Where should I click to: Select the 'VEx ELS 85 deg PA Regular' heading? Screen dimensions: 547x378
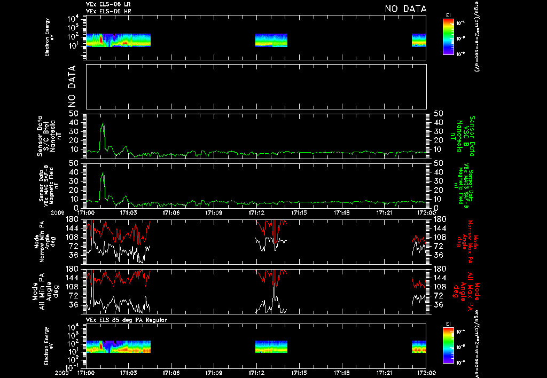point(126,320)
